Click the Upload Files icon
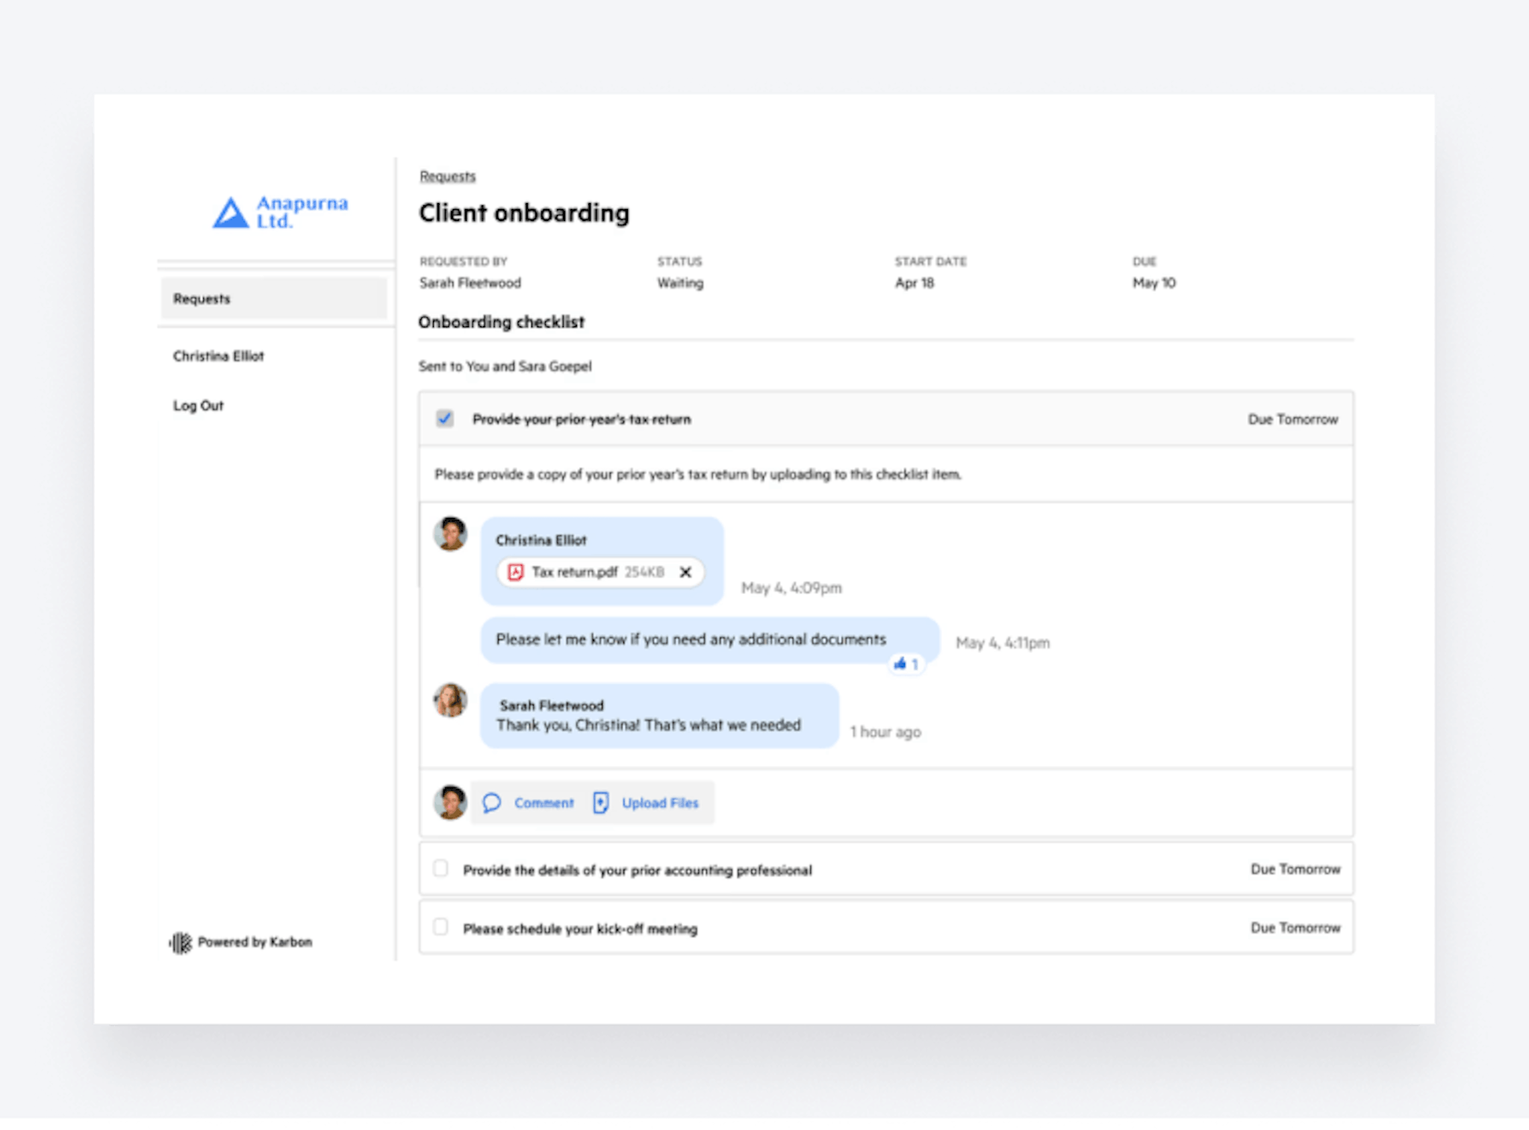1529x1130 pixels. point(600,802)
